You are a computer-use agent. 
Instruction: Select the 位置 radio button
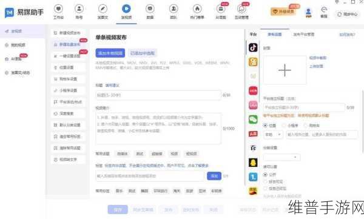[265, 126]
